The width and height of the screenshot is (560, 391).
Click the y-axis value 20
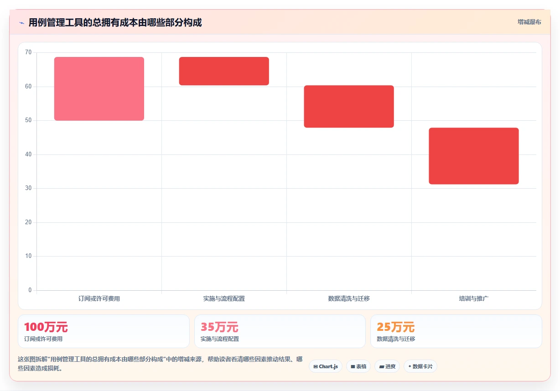tap(28, 222)
